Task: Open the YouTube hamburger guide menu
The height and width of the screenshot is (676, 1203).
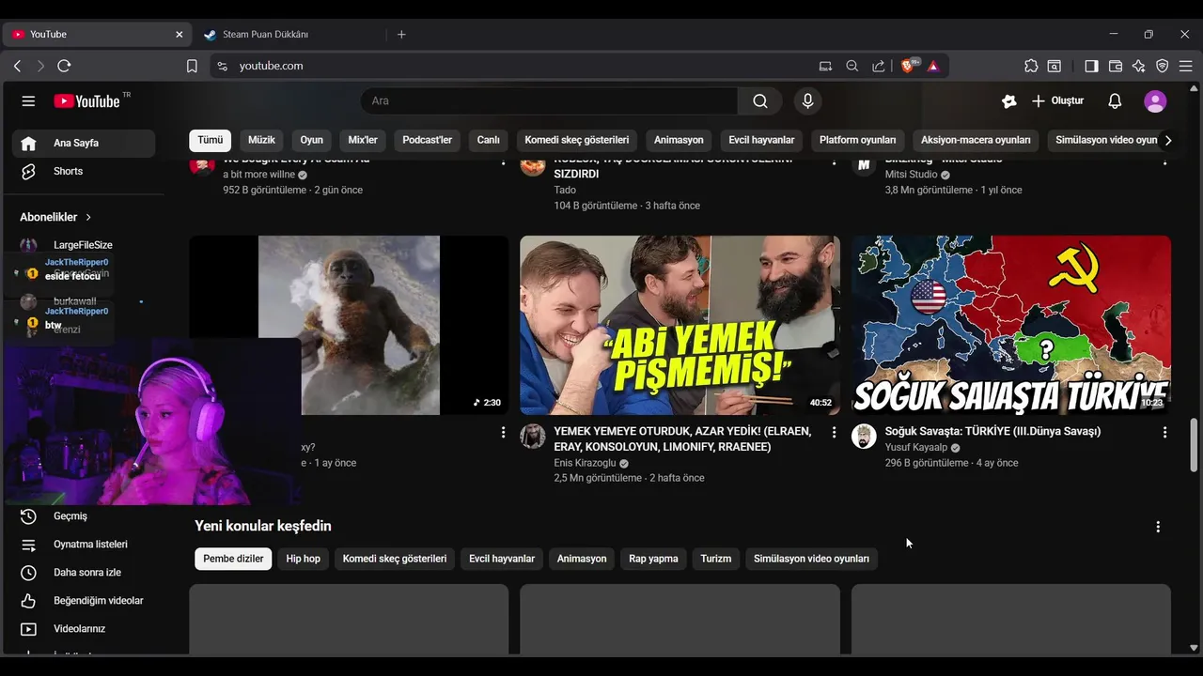Action: [28, 101]
